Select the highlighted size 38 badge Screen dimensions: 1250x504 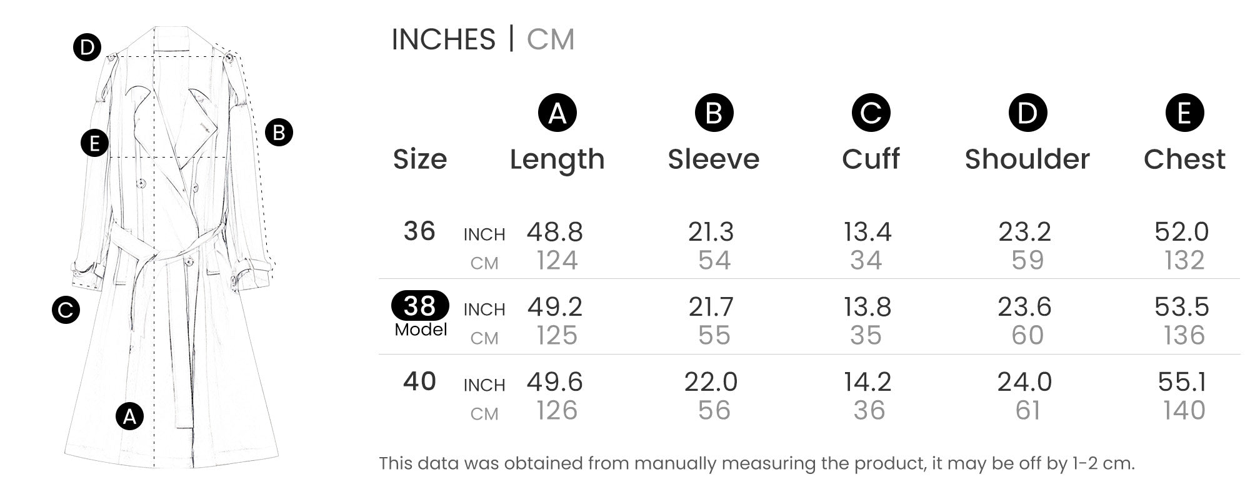(x=420, y=306)
